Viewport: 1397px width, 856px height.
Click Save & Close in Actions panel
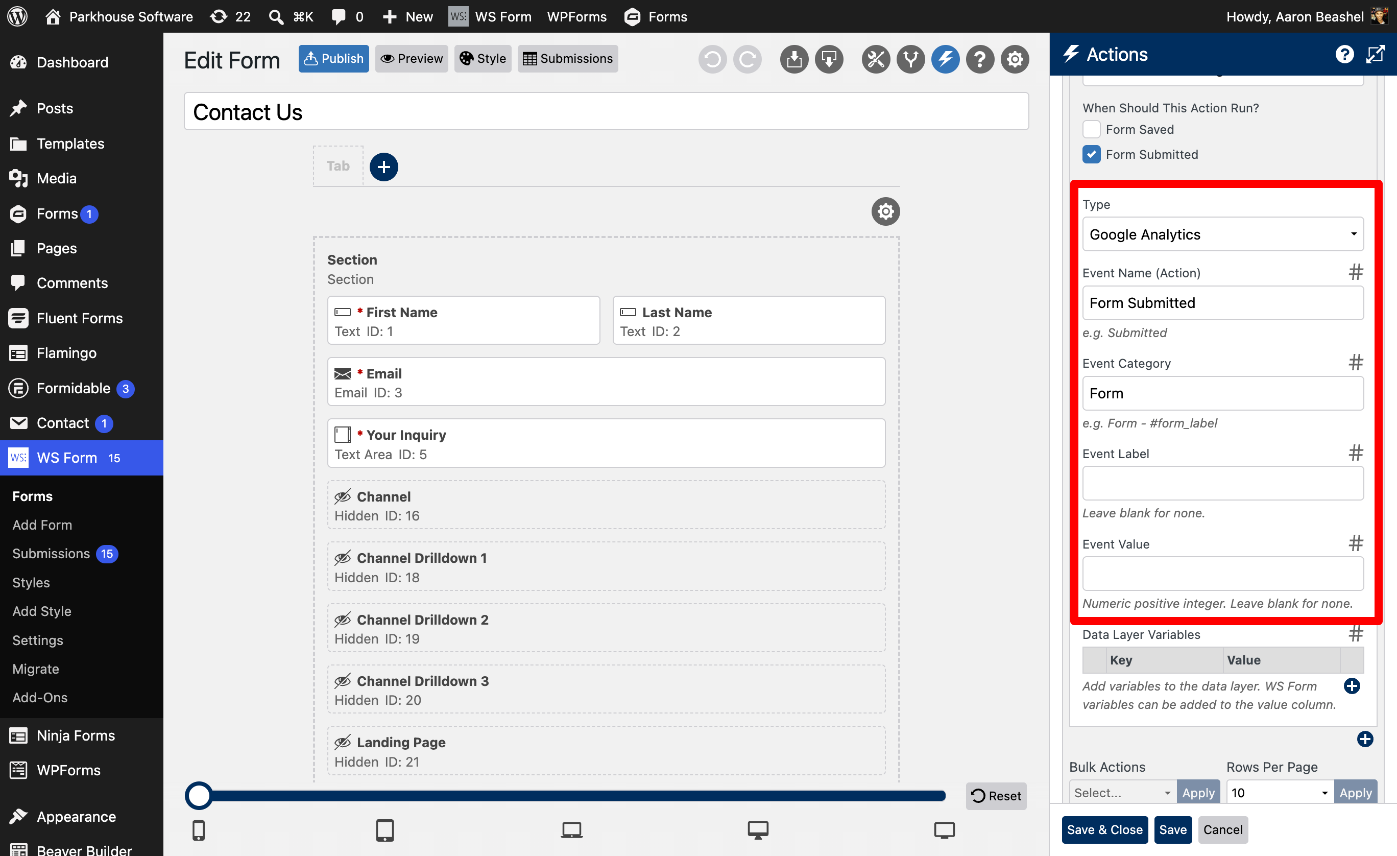(1104, 829)
